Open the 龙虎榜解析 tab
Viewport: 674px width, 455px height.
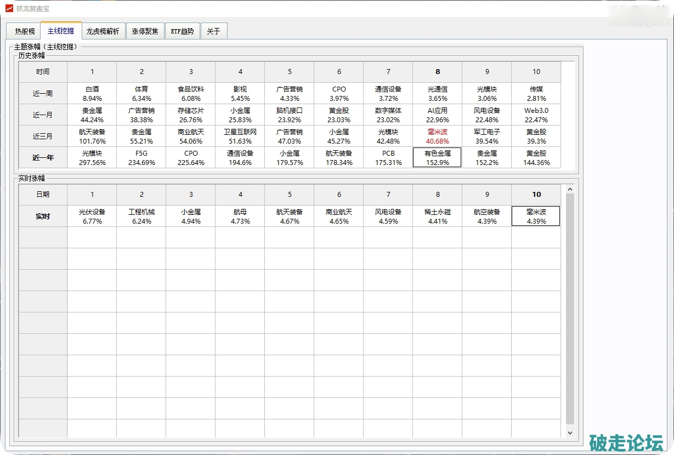tap(103, 31)
